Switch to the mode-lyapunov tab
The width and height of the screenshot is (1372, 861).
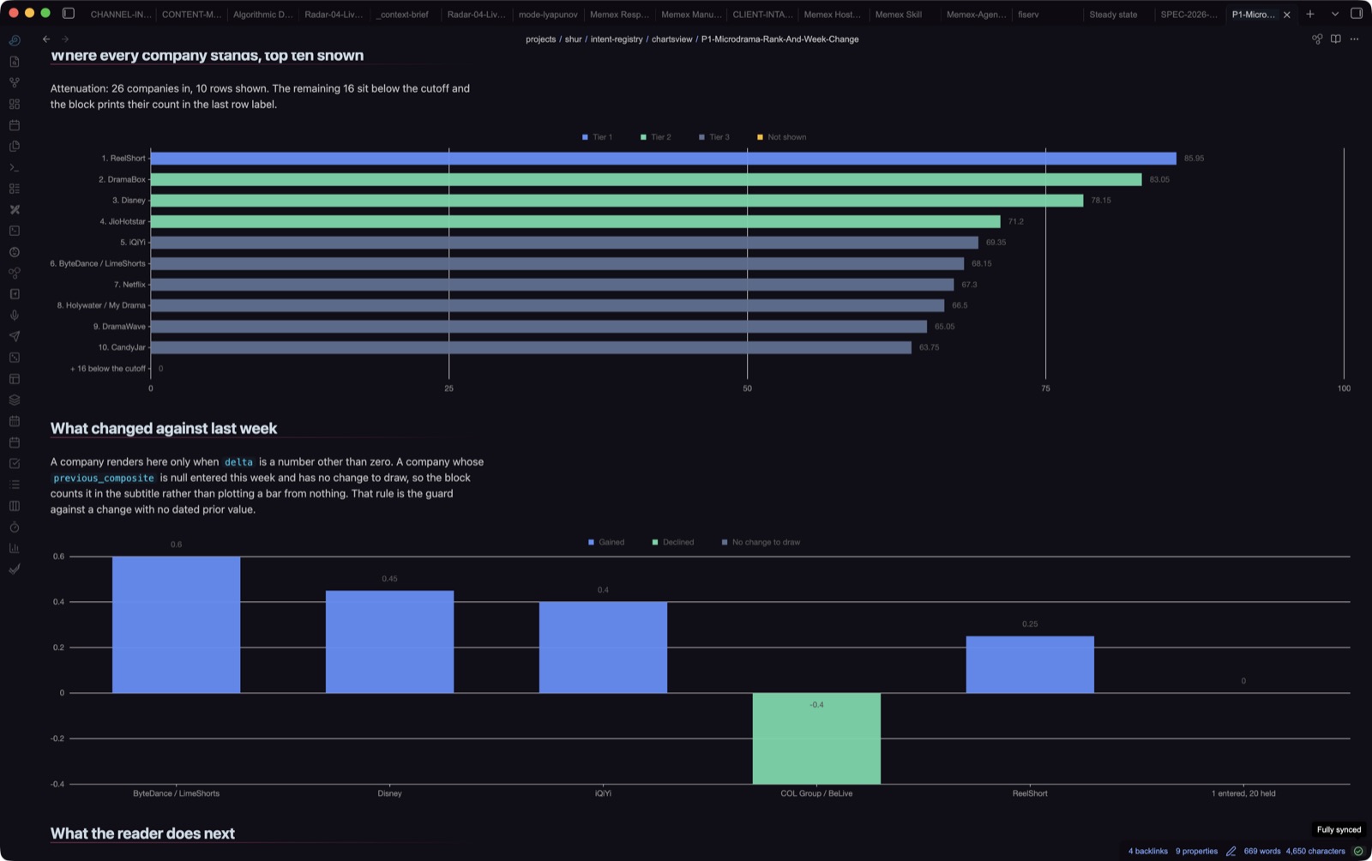click(x=547, y=15)
